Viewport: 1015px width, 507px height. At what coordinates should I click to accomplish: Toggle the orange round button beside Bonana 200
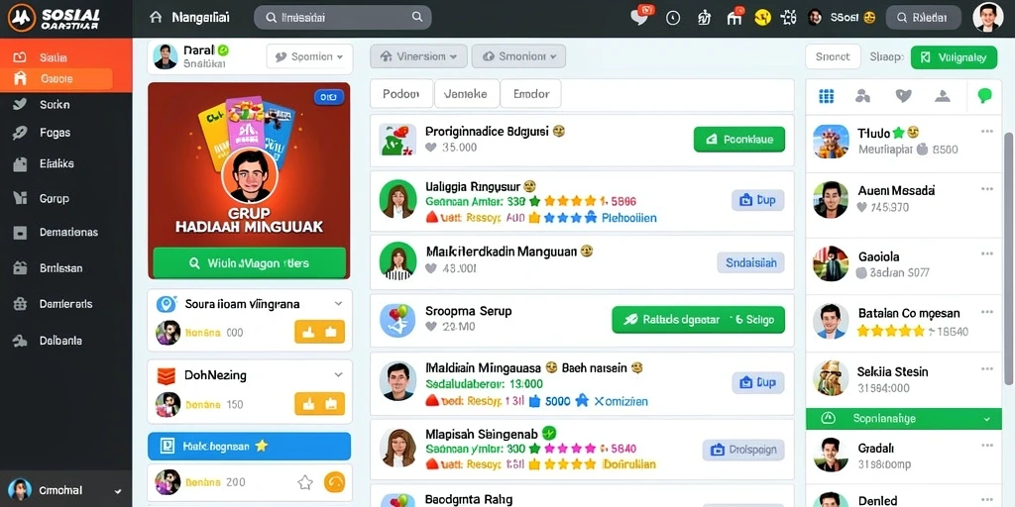334,482
